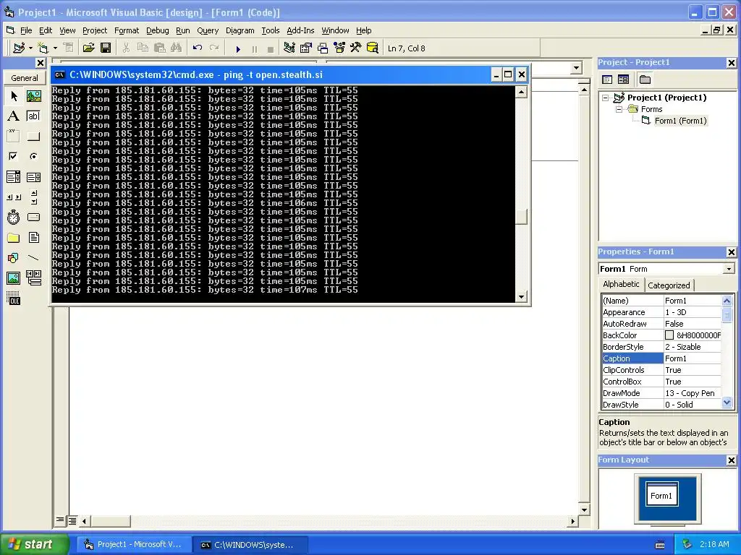Select the ComboBox control tool
Image resolution: width=741 pixels, height=555 pixels.
(14, 177)
